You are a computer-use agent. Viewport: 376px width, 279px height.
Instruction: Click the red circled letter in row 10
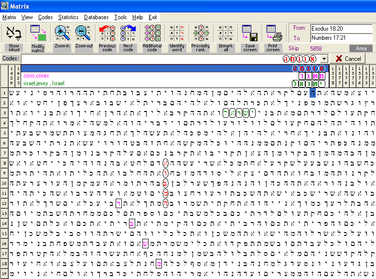[x=165, y=183]
